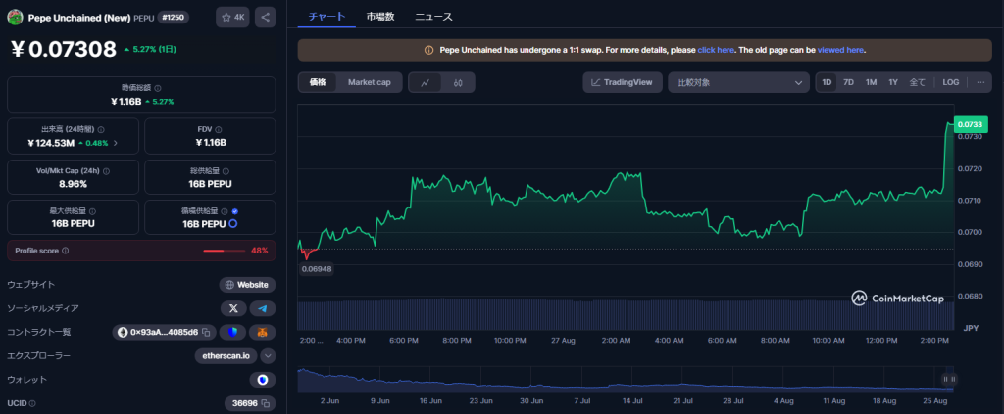Open info icon next to 最大供給量
This screenshot has width=1004, height=414.
[93, 210]
